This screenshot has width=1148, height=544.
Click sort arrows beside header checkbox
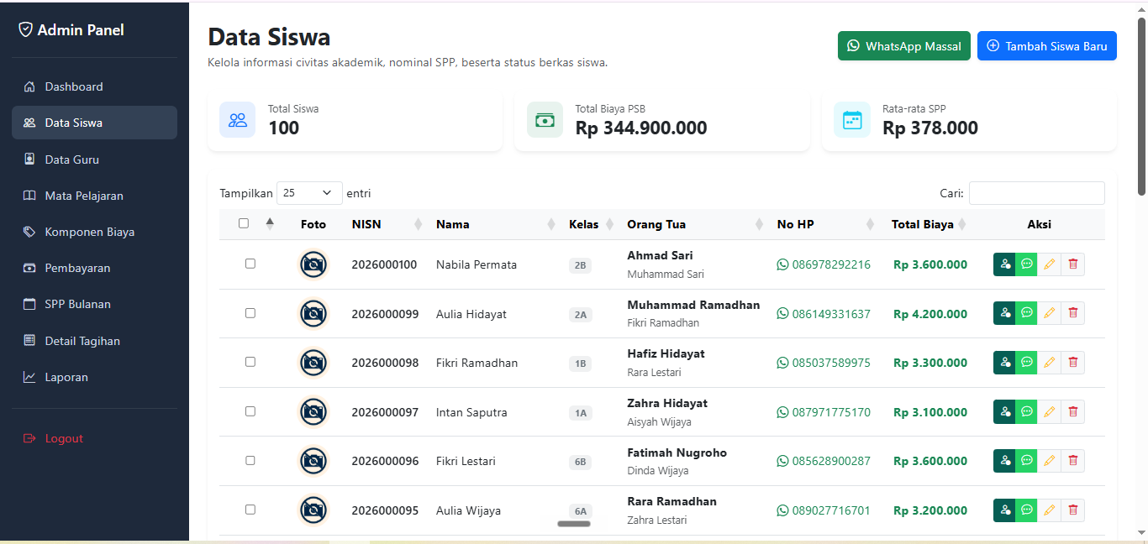[x=270, y=223]
